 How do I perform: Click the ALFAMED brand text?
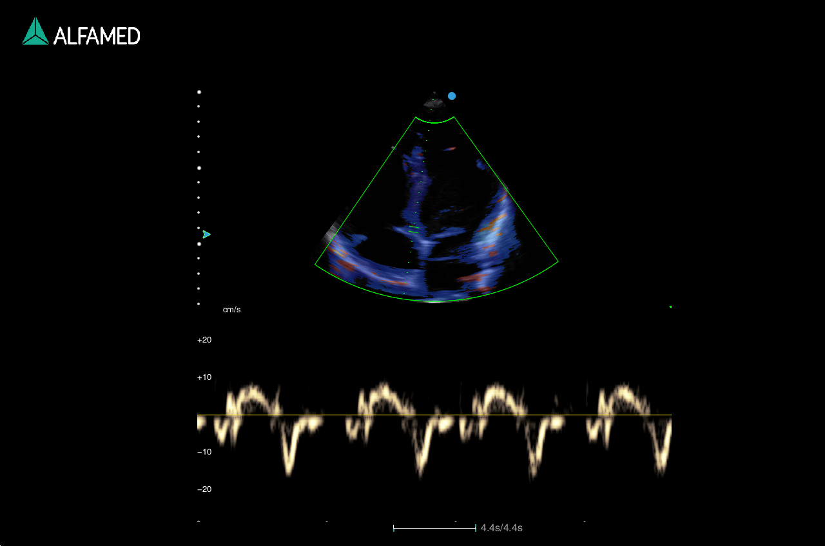[x=97, y=36]
